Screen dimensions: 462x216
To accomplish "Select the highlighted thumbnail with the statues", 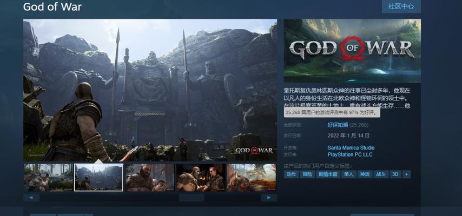I will coord(98,178).
